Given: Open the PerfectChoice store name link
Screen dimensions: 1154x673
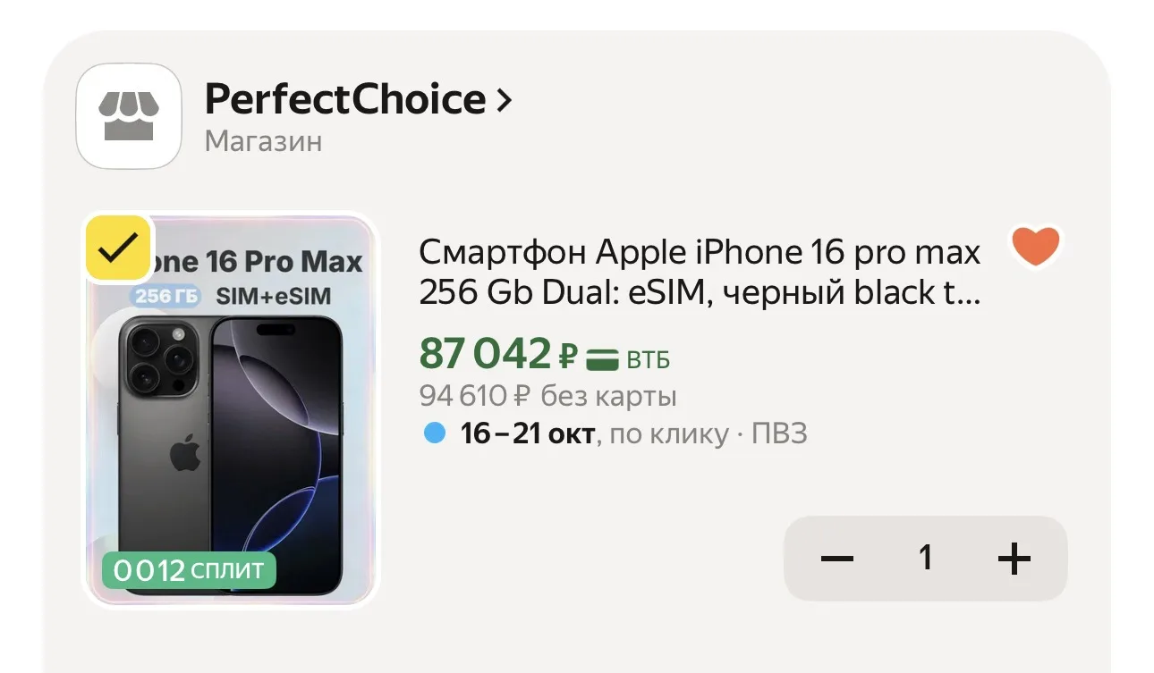Looking at the screenshot, I should (345, 99).
